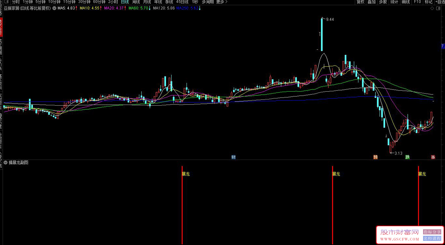Add stock via +自选 button
This screenshot has height=245, width=445.
pyautogui.click(x=440, y=2)
